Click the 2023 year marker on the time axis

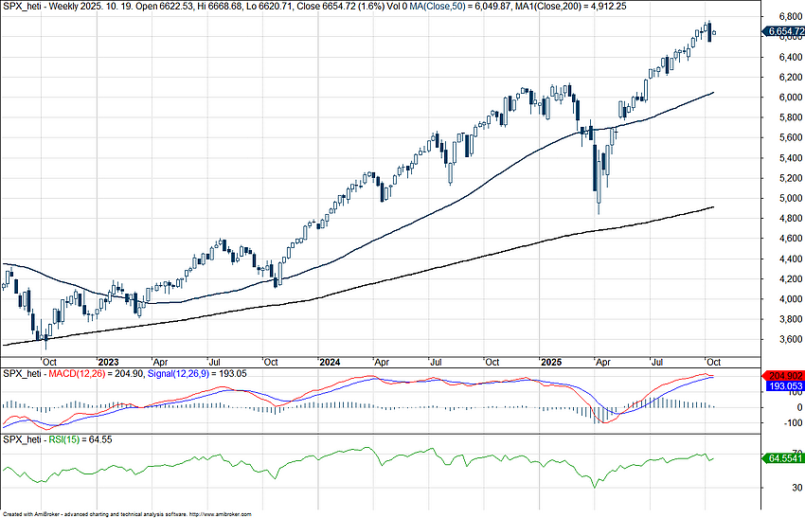tap(108, 362)
